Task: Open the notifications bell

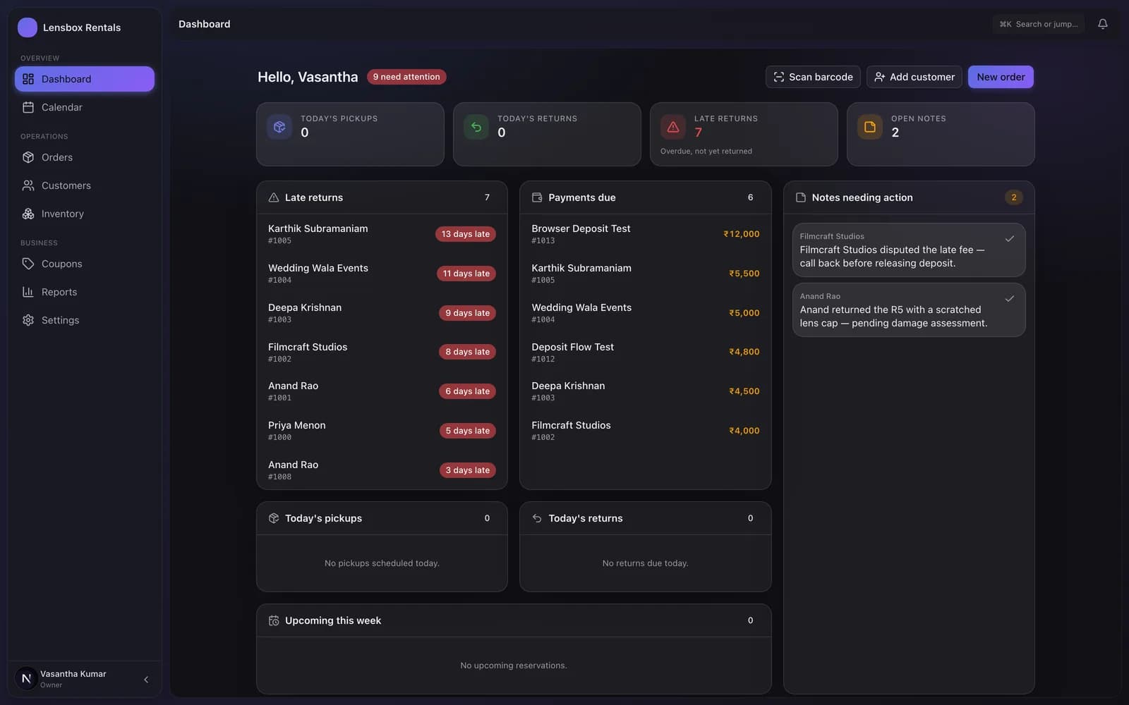Action: (1102, 24)
